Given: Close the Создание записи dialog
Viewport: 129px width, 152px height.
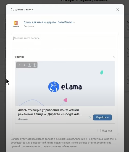Looking at the screenshot, I should (117, 10).
